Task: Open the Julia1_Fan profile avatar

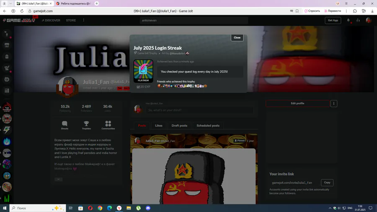Action: (x=67, y=87)
